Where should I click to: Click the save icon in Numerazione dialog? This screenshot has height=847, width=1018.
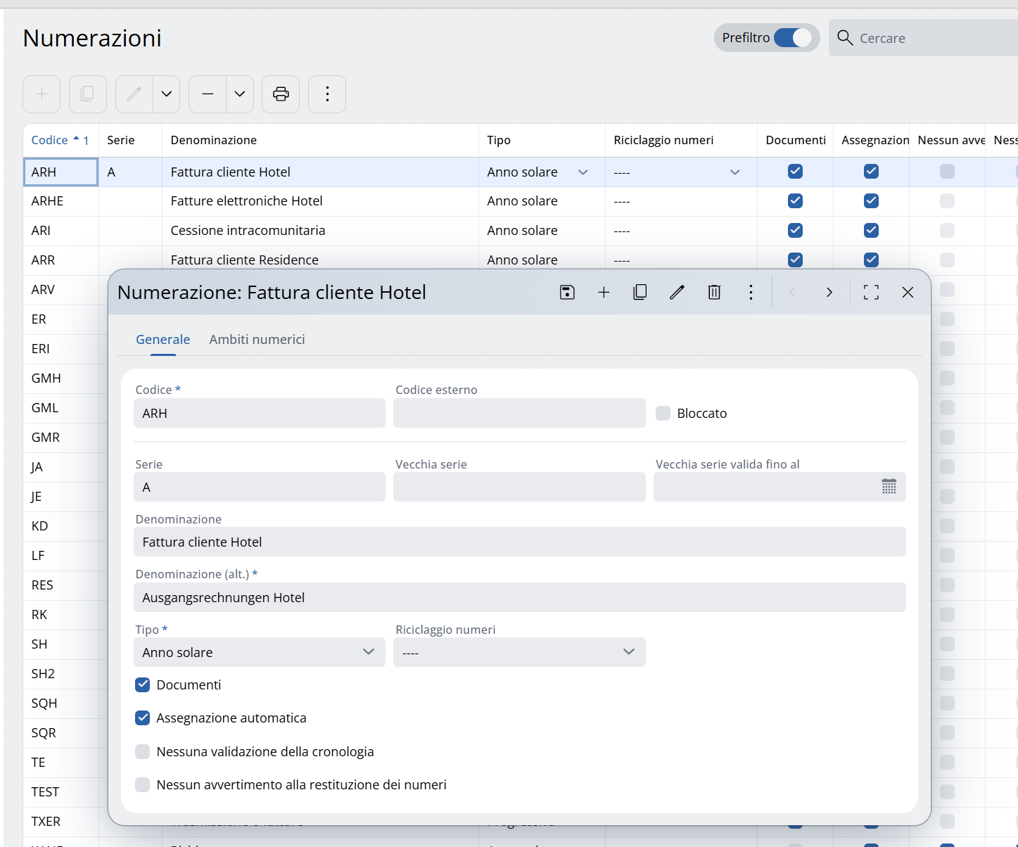point(567,293)
